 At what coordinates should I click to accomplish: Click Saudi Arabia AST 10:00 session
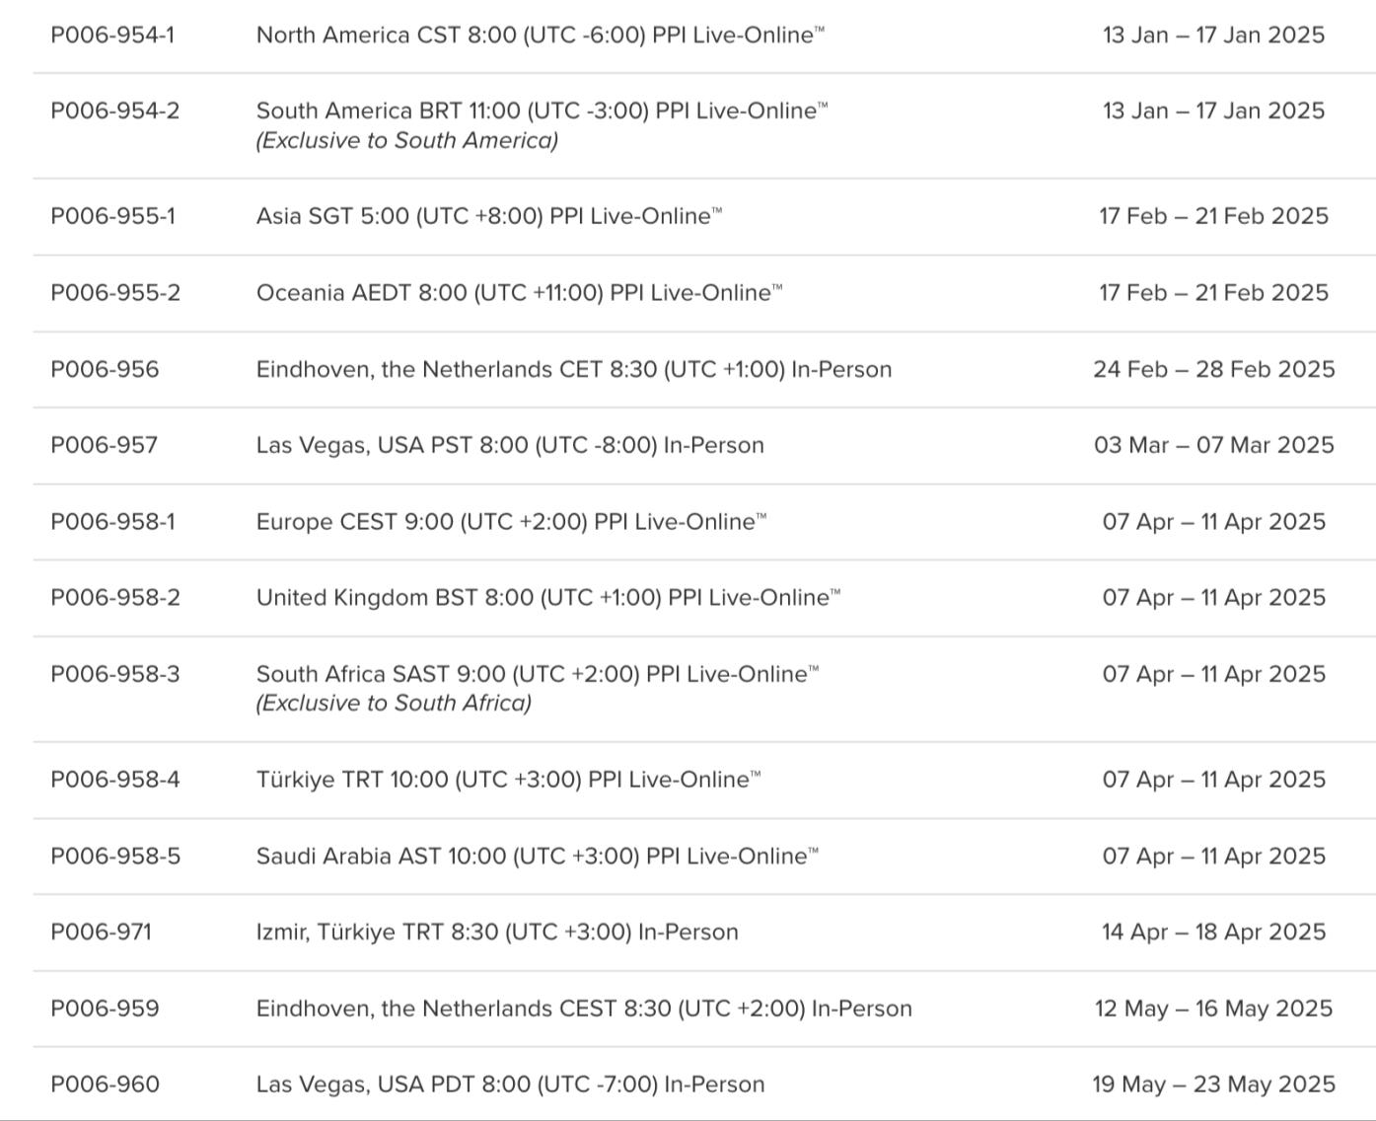pos(537,857)
